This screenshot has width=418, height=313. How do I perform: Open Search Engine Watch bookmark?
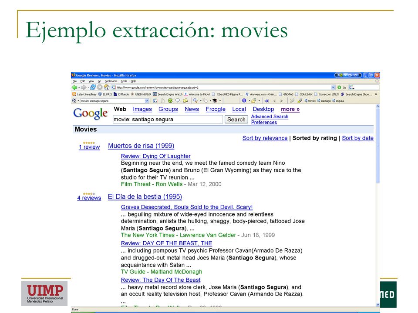click(x=168, y=94)
